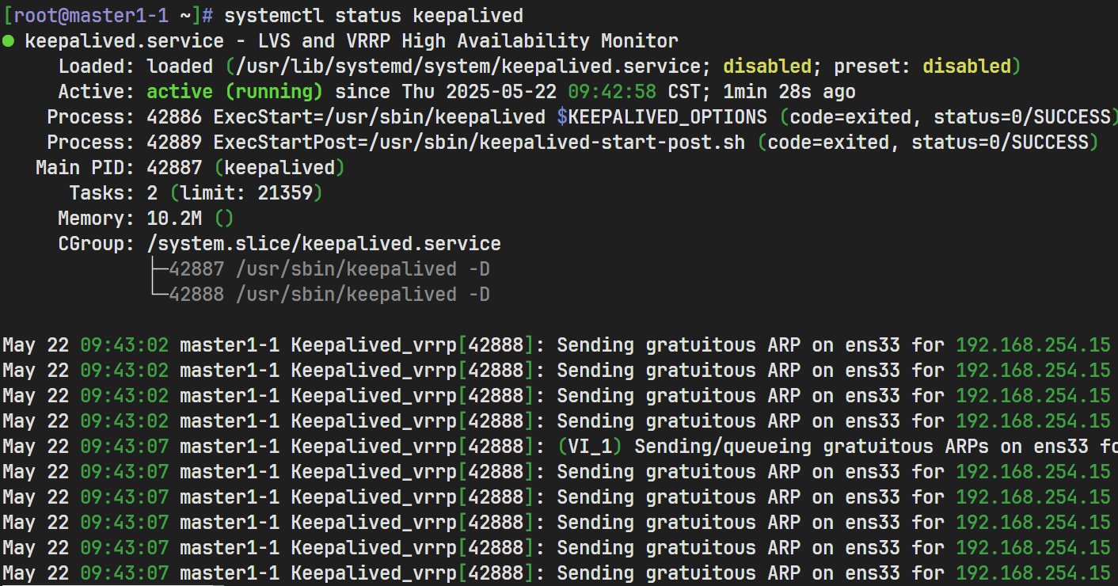Click the Main PID 42887 value

click(x=174, y=168)
